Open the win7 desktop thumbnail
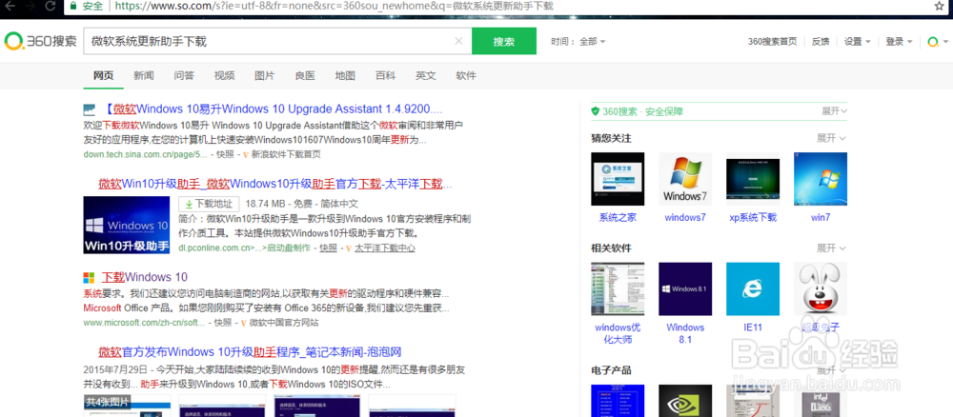The width and height of the screenshot is (953, 417). pyautogui.click(x=821, y=179)
